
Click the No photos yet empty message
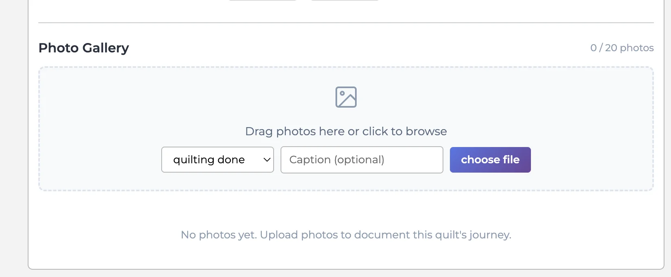(346, 235)
